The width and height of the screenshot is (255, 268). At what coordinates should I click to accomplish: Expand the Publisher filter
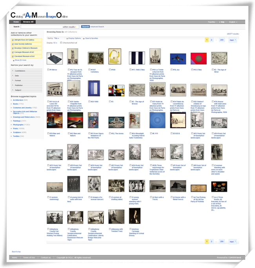click(27, 85)
